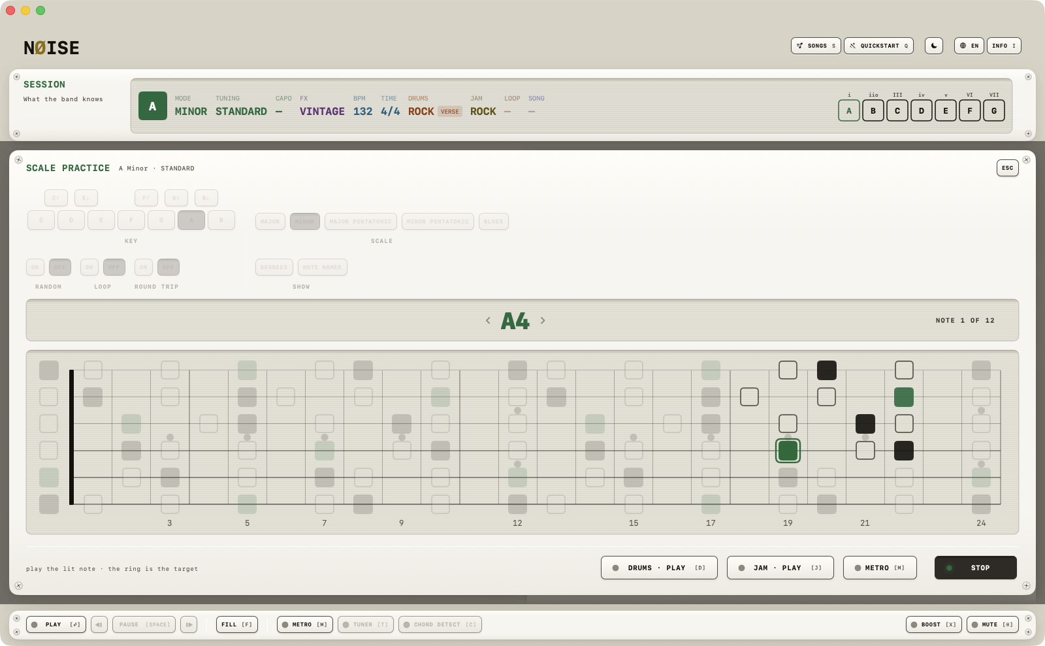Stop scale practice with the Stop button
This screenshot has width=1045, height=646.
click(x=976, y=568)
